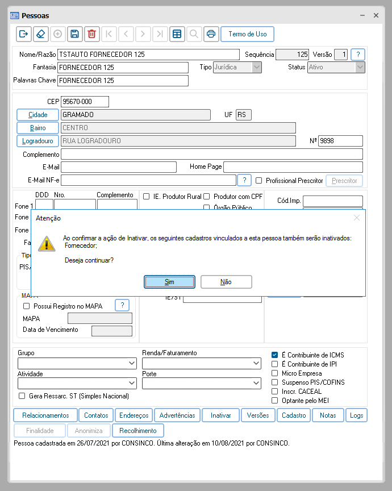Click the CEP input field
This screenshot has width=392, height=491.
point(85,102)
